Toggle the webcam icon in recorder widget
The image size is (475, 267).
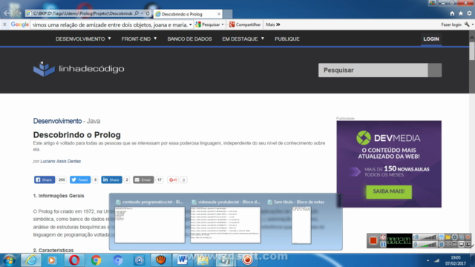(442, 244)
